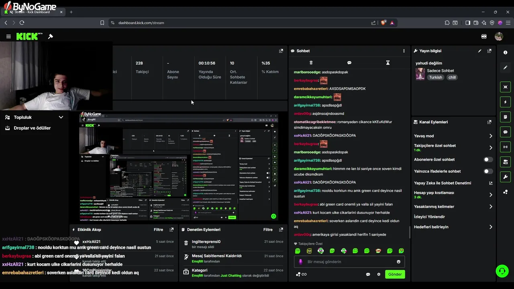Toggle Yalnızca ifadelerle sohbet switch
Image resolution: width=514 pixels, height=289 pixels.
coord(487,171)
